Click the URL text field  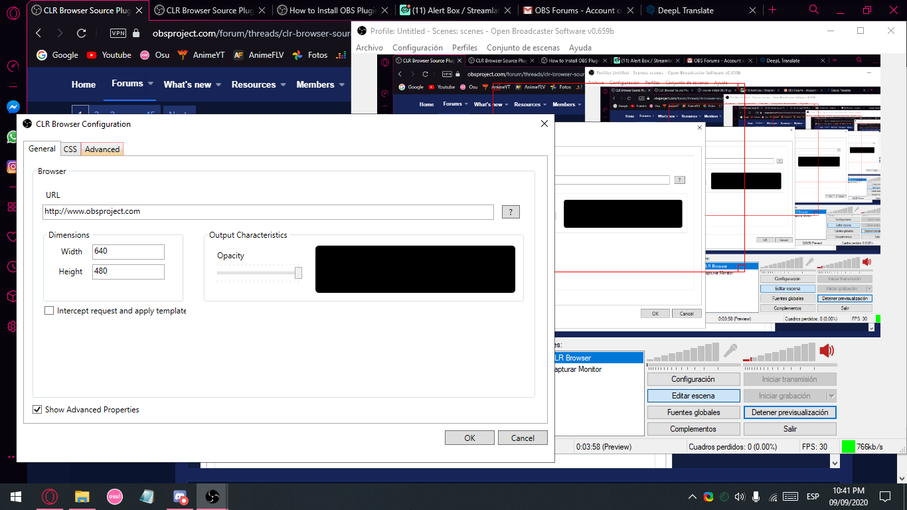pos(268,212)
